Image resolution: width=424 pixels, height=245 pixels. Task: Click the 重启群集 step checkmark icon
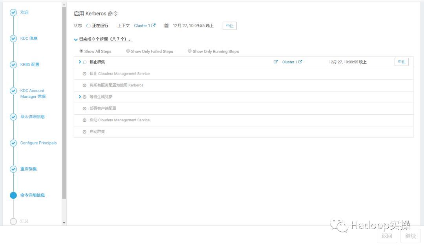[13, 169]
